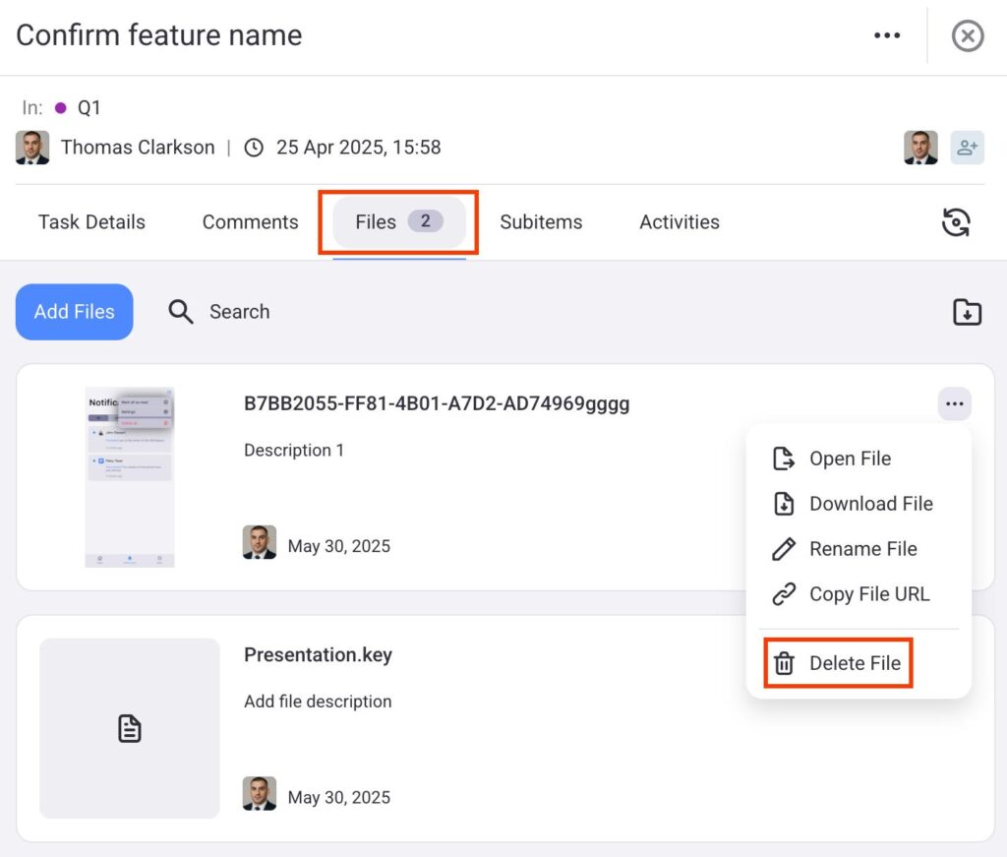This screenshot has height=857, width=1007.
Task: Switch to the Task Details tab
Action: tap(91, 222)
